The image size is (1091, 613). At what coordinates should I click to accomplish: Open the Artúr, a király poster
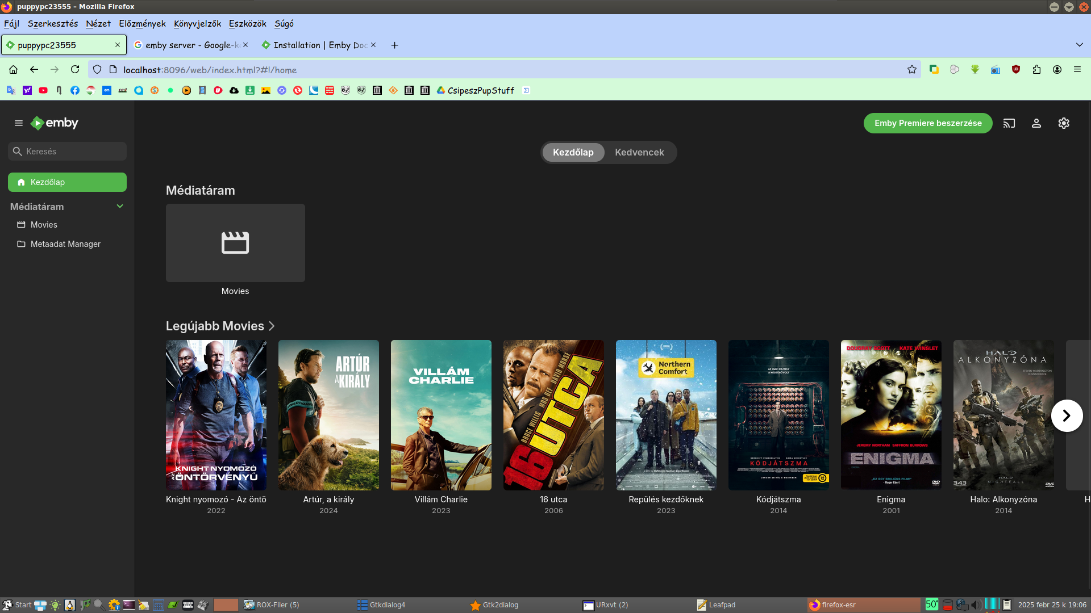(328, 415)
